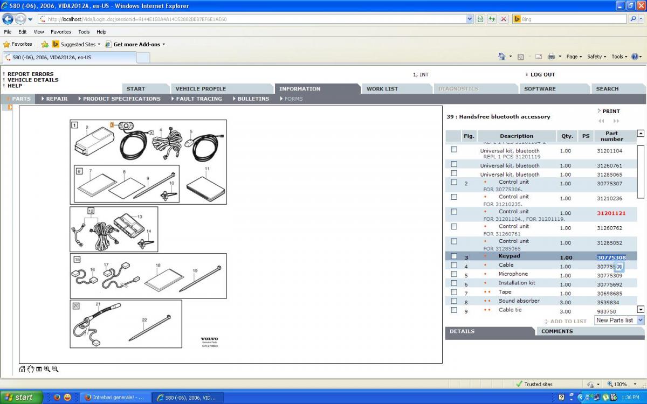
Task: Focus the Bing search input field
Action: pos(573,19)
